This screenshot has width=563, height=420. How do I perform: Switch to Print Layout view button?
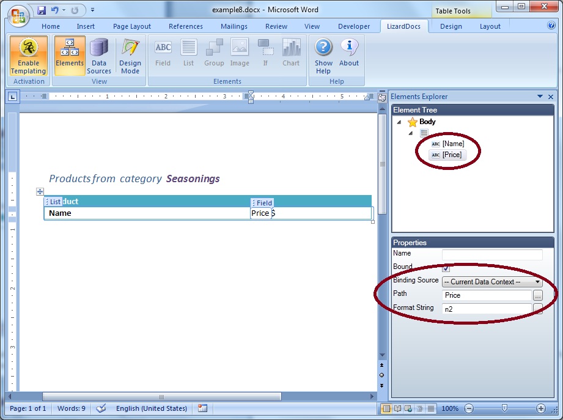coord(386,408)
